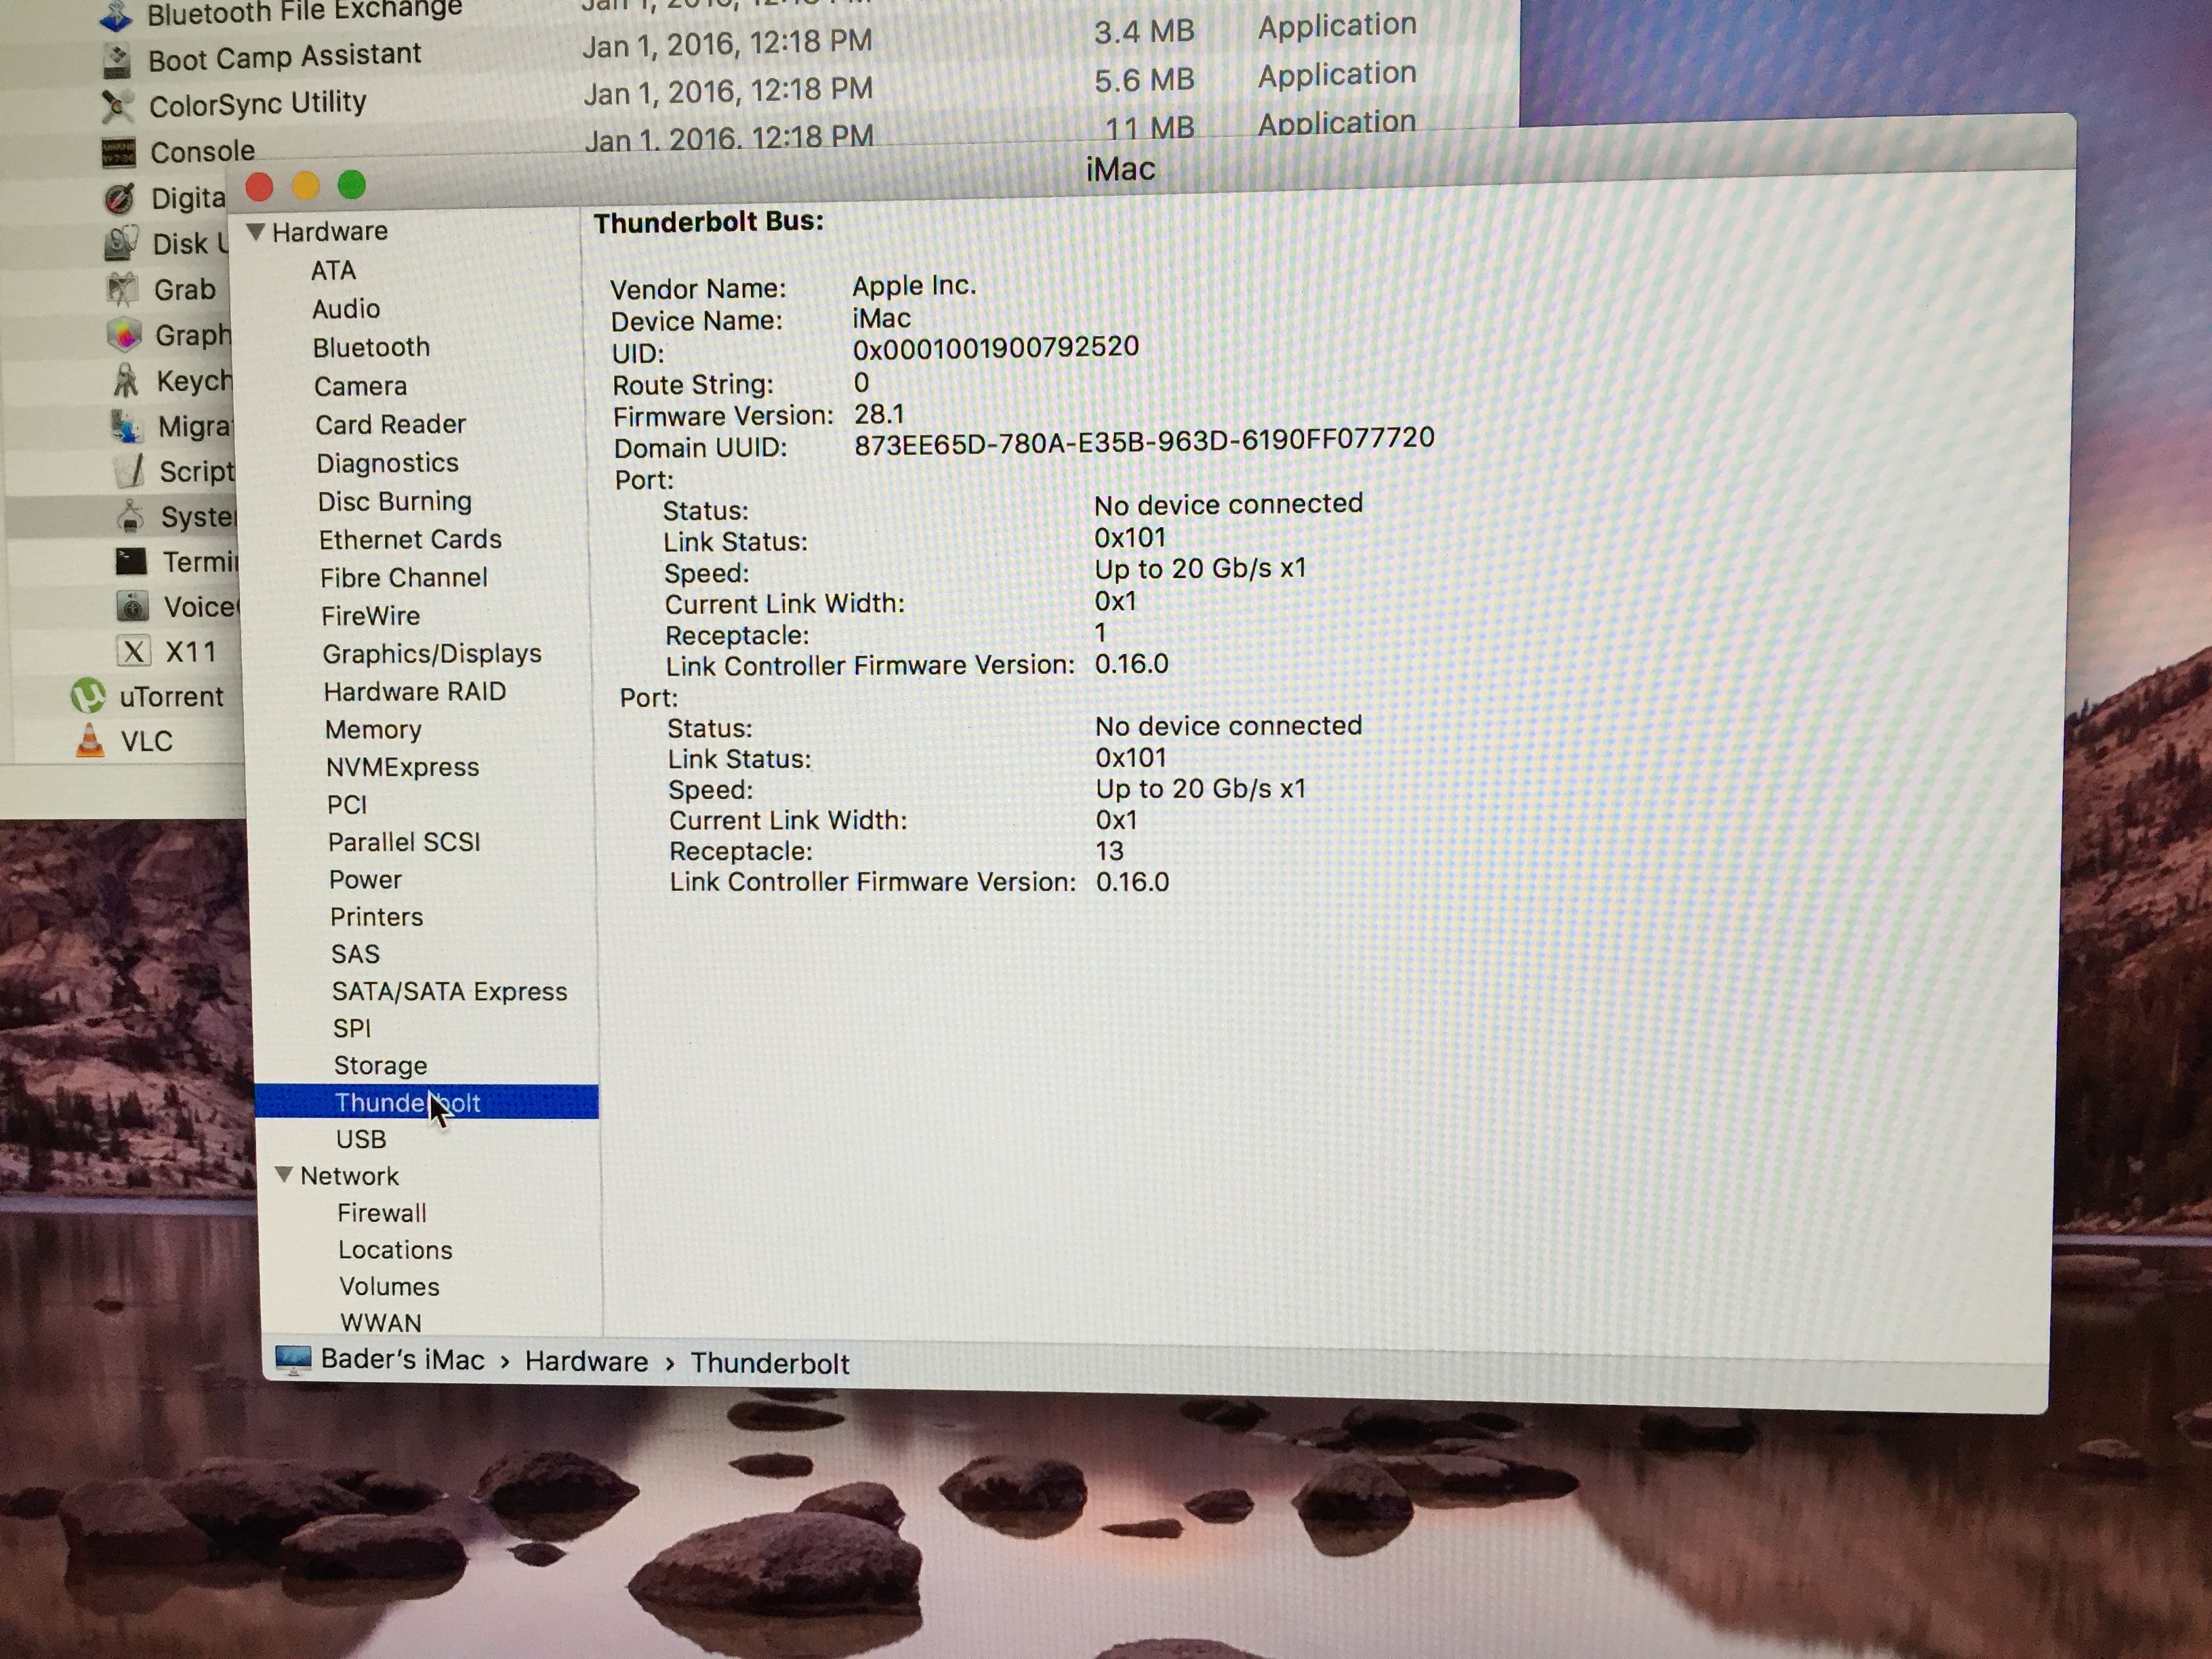
Task: Collapse the Hardware section triangle
Action: point(256,232)
